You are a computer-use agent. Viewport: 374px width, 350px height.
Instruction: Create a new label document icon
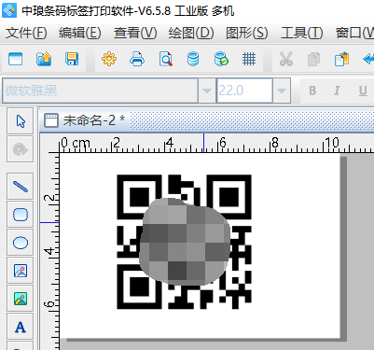coord(16,59)
